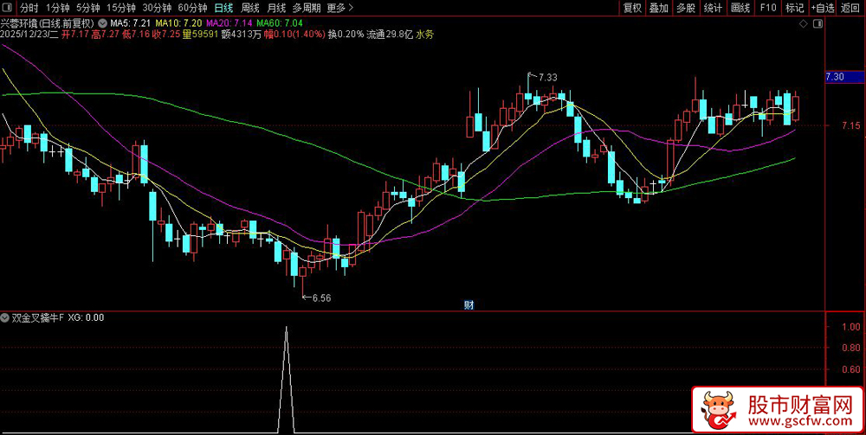The image size is (866, 435).
Task: Click the 量59591 volume value
Action: (202, 35)
